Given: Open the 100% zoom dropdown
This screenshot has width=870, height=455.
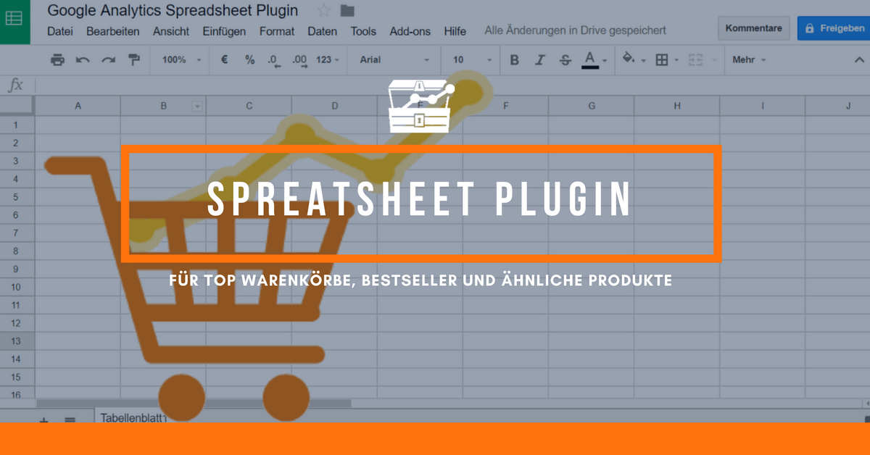Looking at the screenshot, I should [x=181, y=60].
